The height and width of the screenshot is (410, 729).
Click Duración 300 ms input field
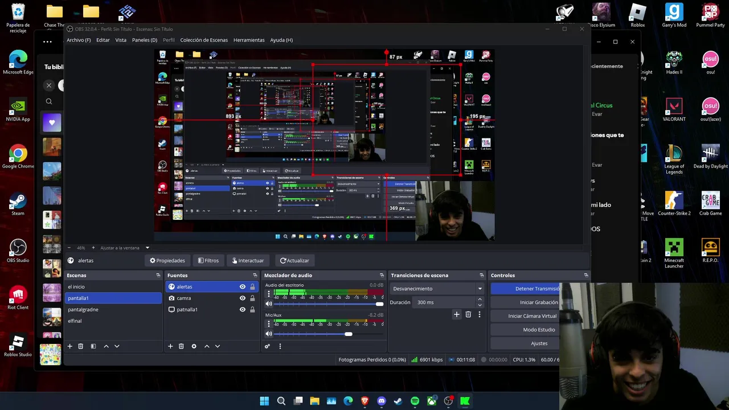coord(444,302)
